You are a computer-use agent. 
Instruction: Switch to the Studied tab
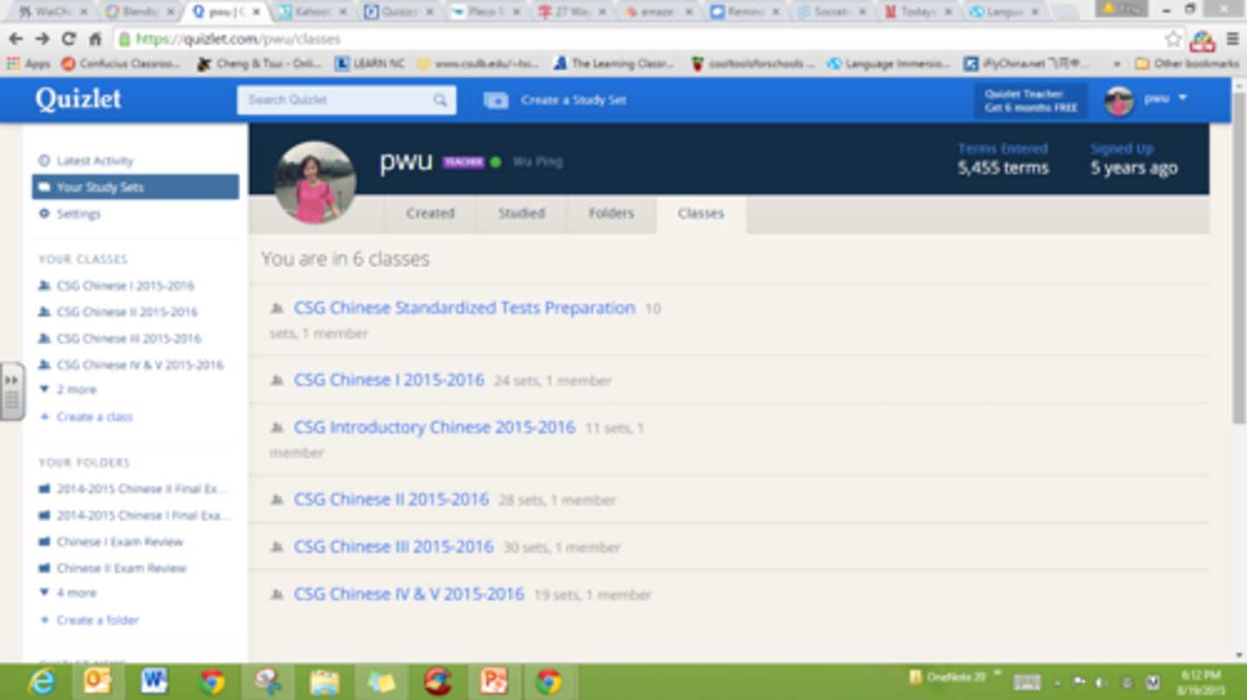click(x=520, y=213)
